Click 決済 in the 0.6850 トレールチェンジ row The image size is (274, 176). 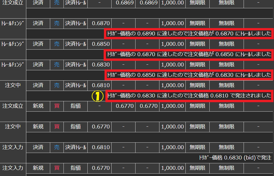point(38,44)
